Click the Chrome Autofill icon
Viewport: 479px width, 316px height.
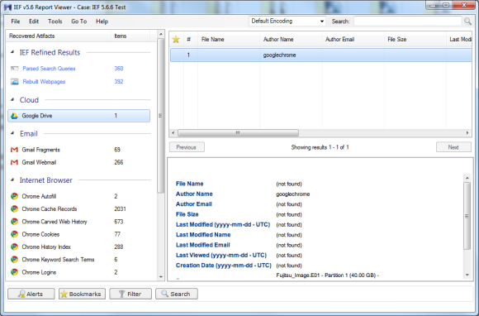(14, 196)
